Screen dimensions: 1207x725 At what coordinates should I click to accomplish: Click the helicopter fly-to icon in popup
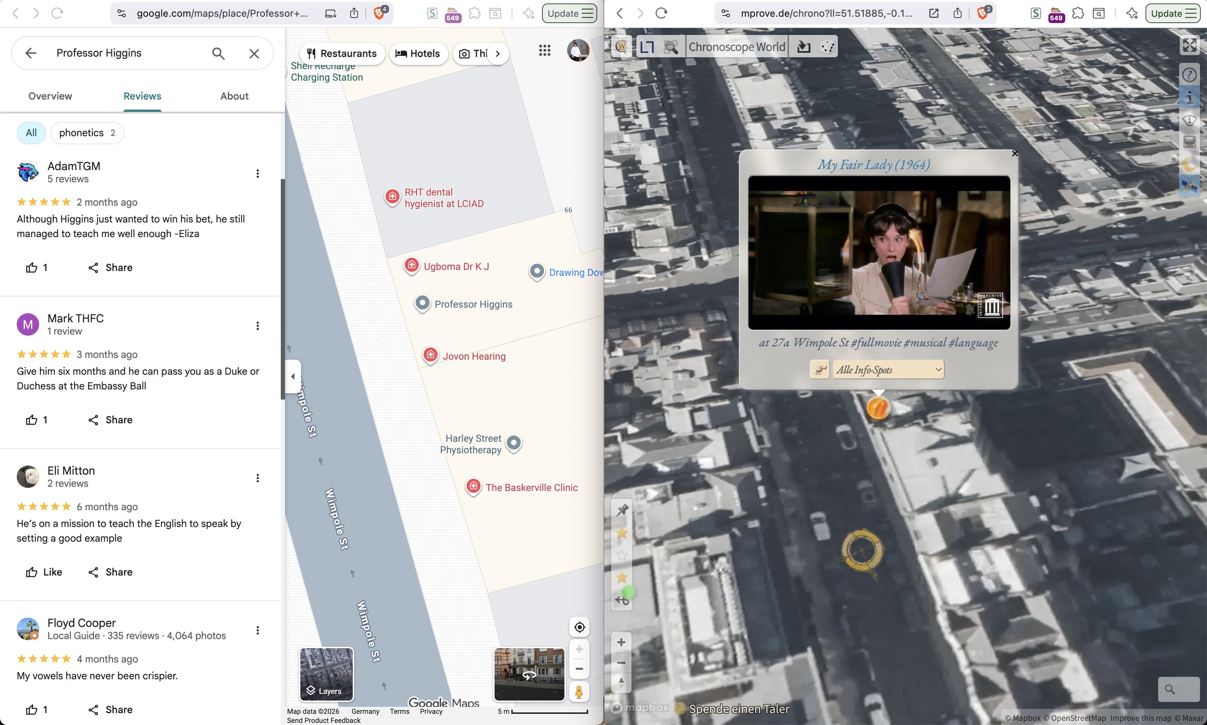(820, 369)
